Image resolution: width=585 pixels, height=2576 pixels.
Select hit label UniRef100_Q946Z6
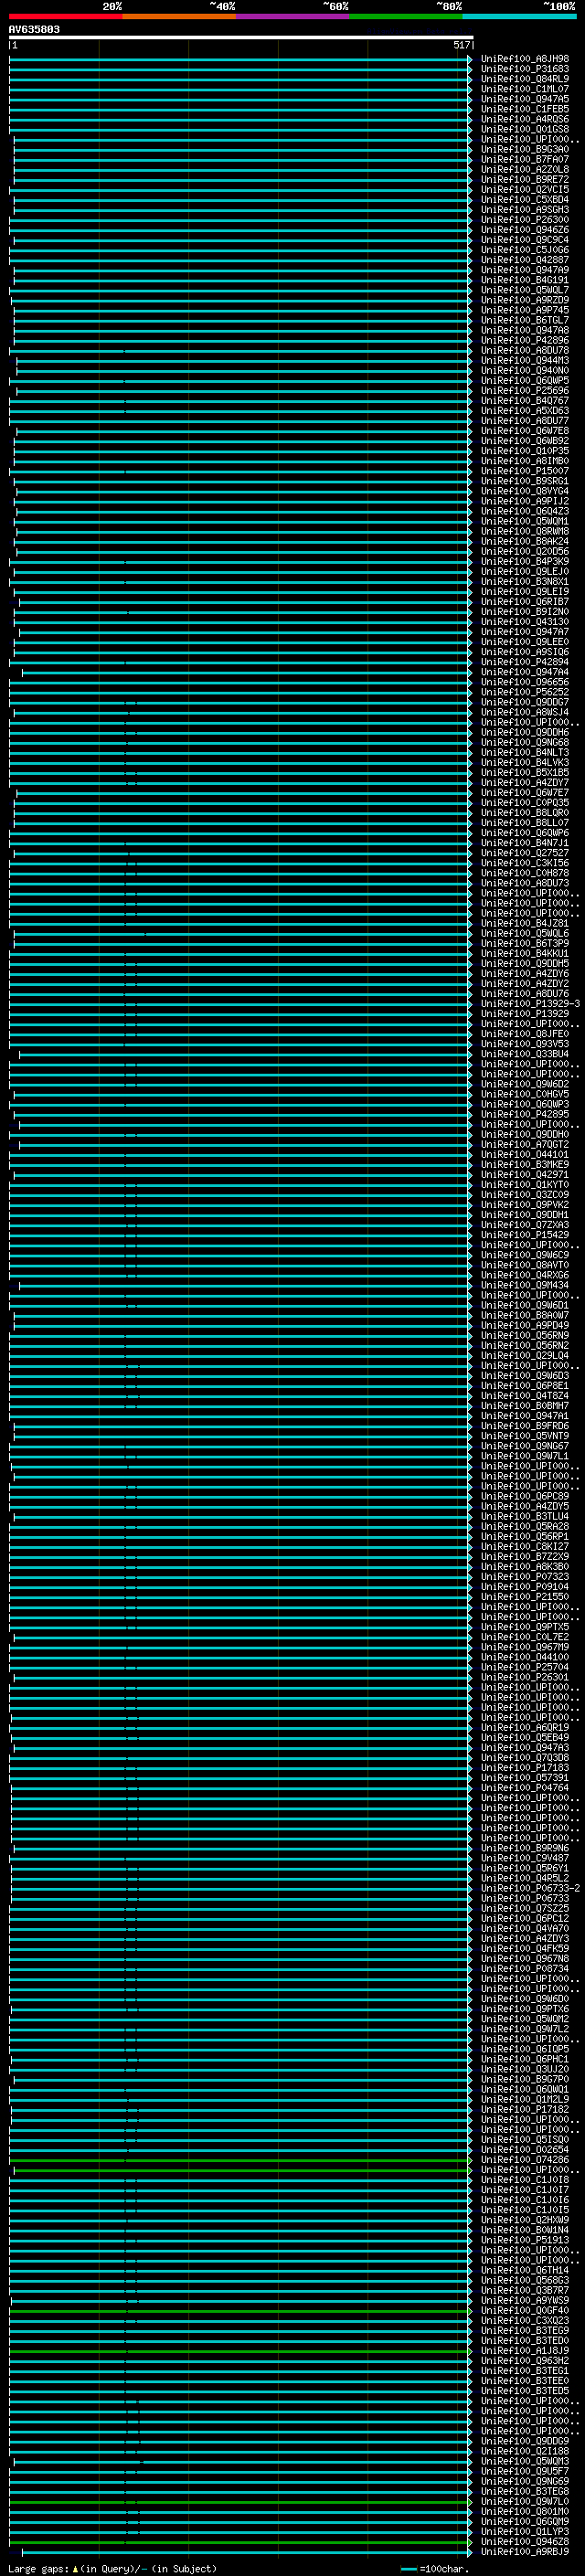(524, 230)
